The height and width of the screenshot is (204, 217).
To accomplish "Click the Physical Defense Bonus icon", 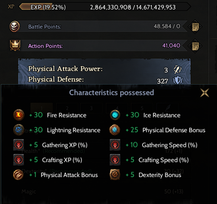I will tap(115, 130).
